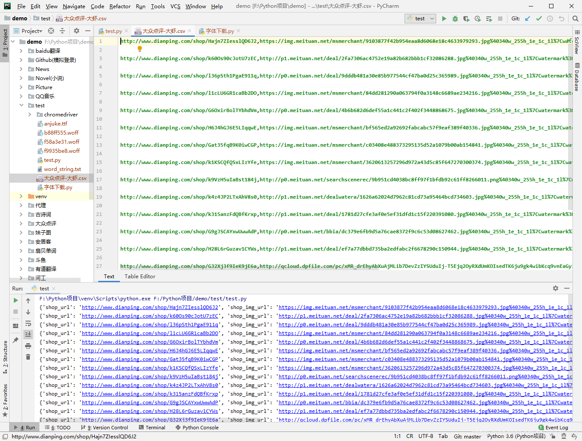The image size is (582, 441).
Task: Print the Run console output
Action: click(28, 346)
